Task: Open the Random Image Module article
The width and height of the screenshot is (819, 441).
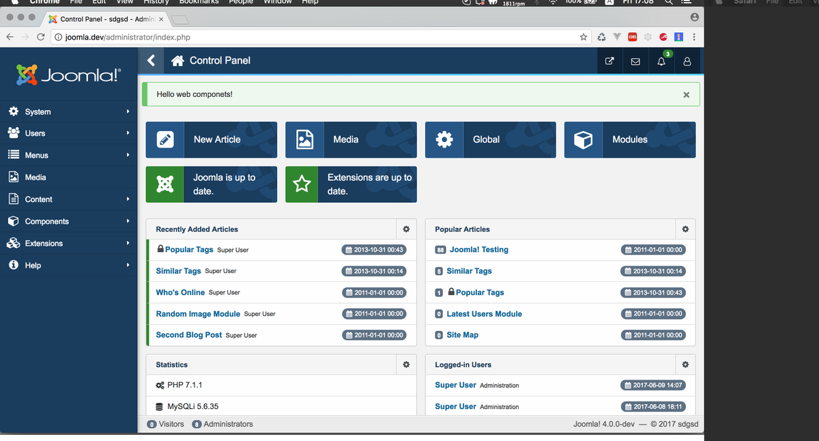Action: pos(198,314)
